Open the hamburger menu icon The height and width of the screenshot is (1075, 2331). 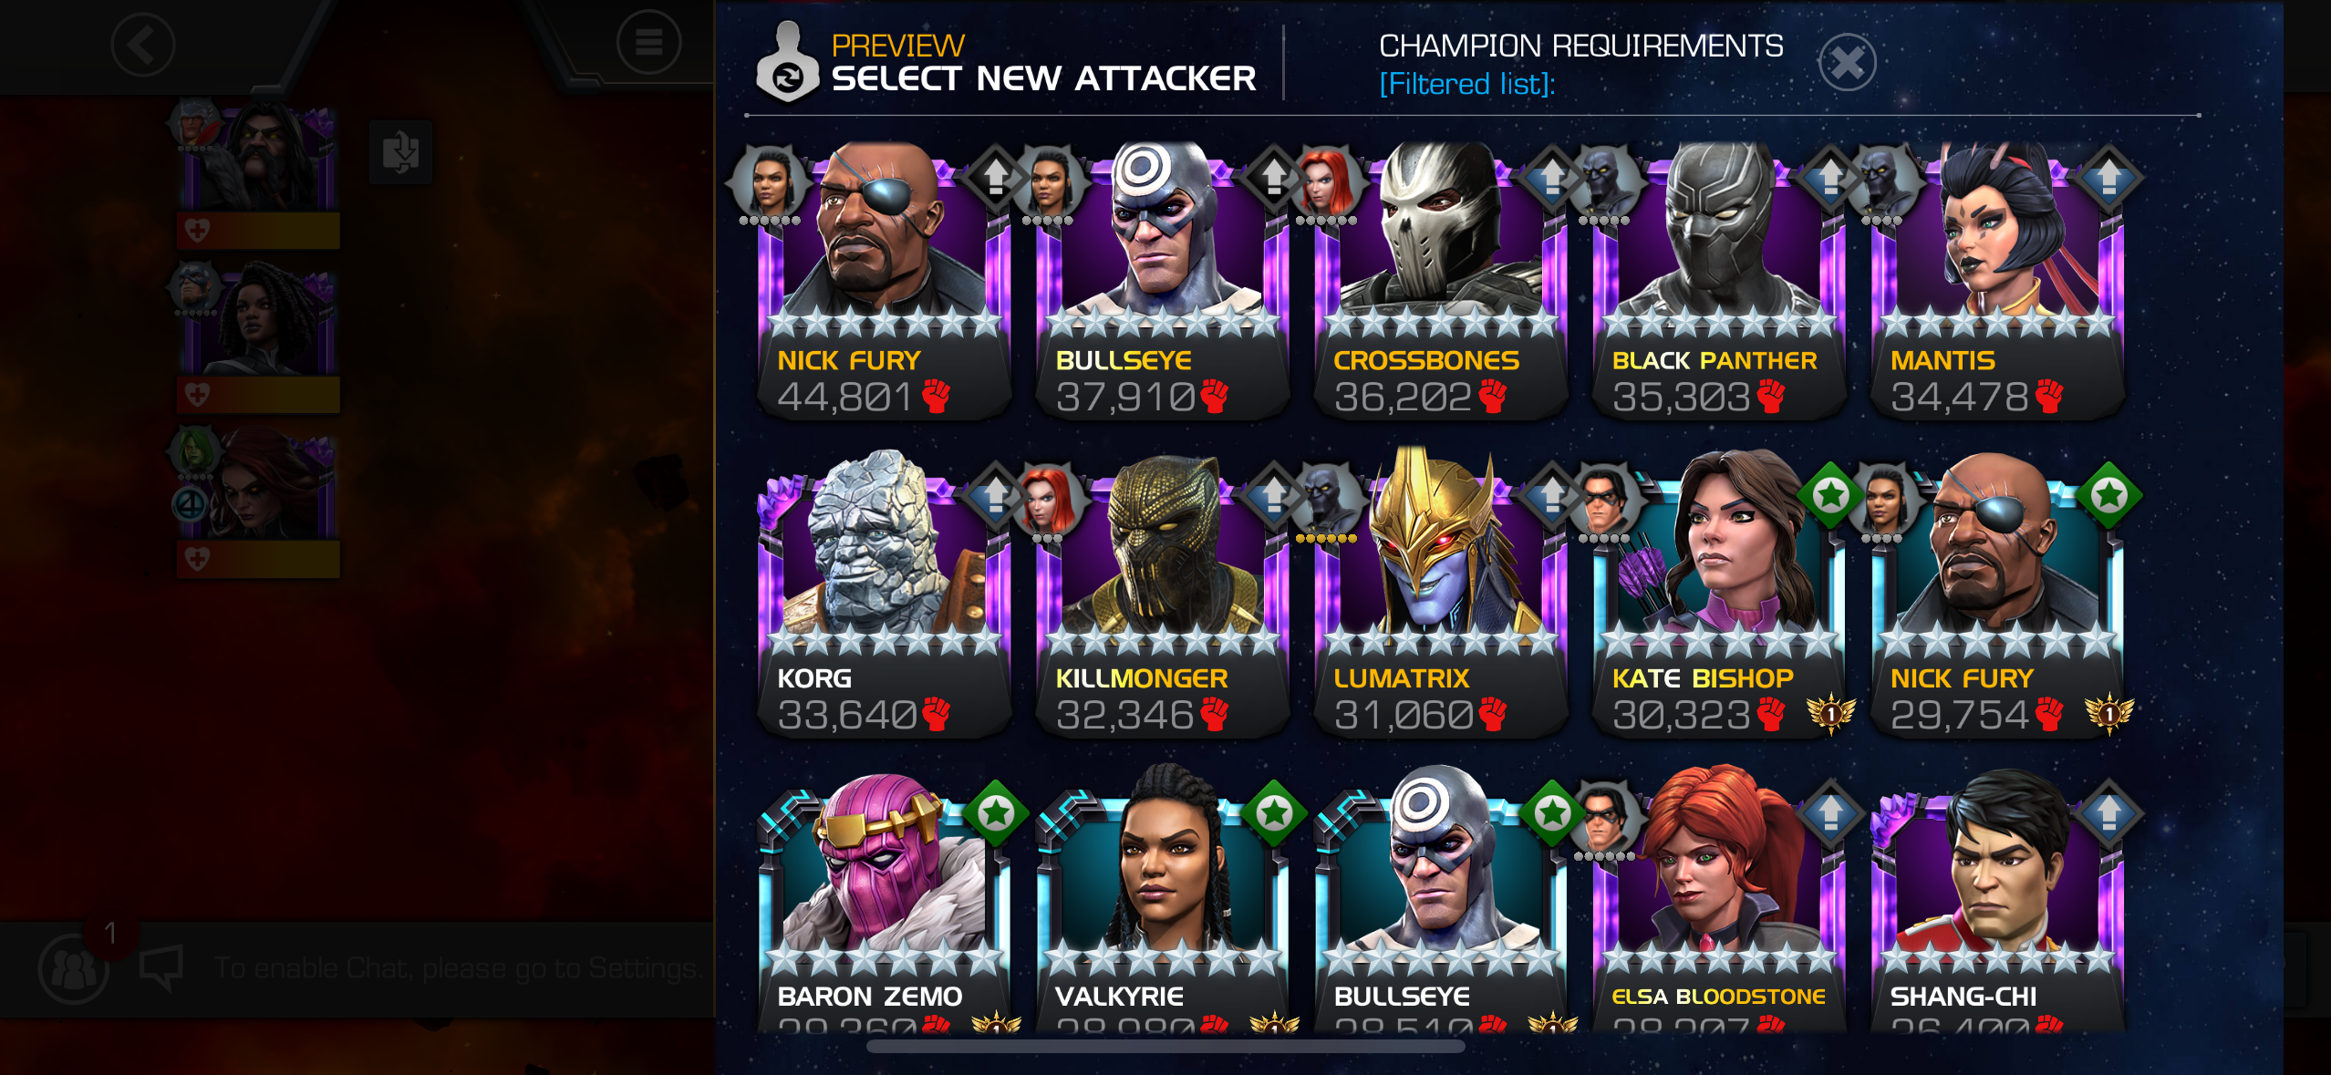click(648, 42)
